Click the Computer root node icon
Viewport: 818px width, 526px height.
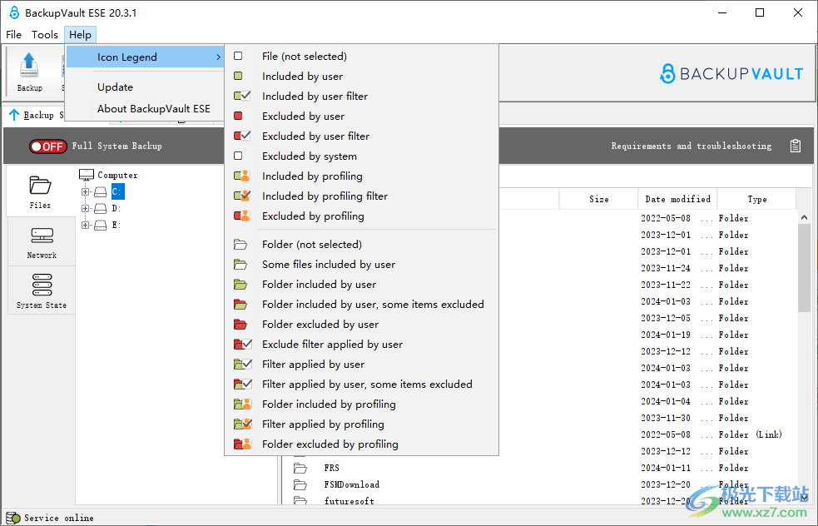pos(86,175)
